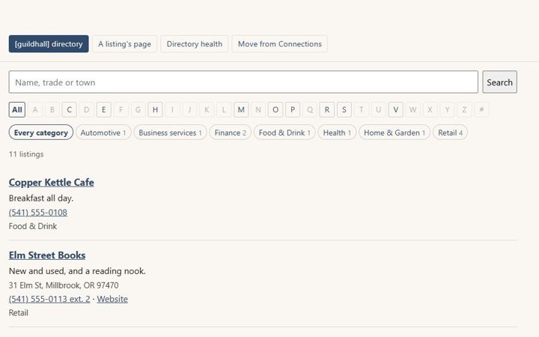This screenshot has width=539, height=337.
Task: Click the disabled letter A filter
Action: point(34,109)
